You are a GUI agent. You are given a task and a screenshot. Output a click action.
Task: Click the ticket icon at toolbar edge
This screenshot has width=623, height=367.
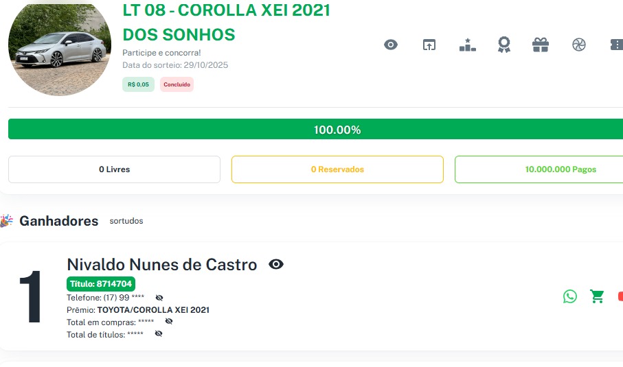616,45
